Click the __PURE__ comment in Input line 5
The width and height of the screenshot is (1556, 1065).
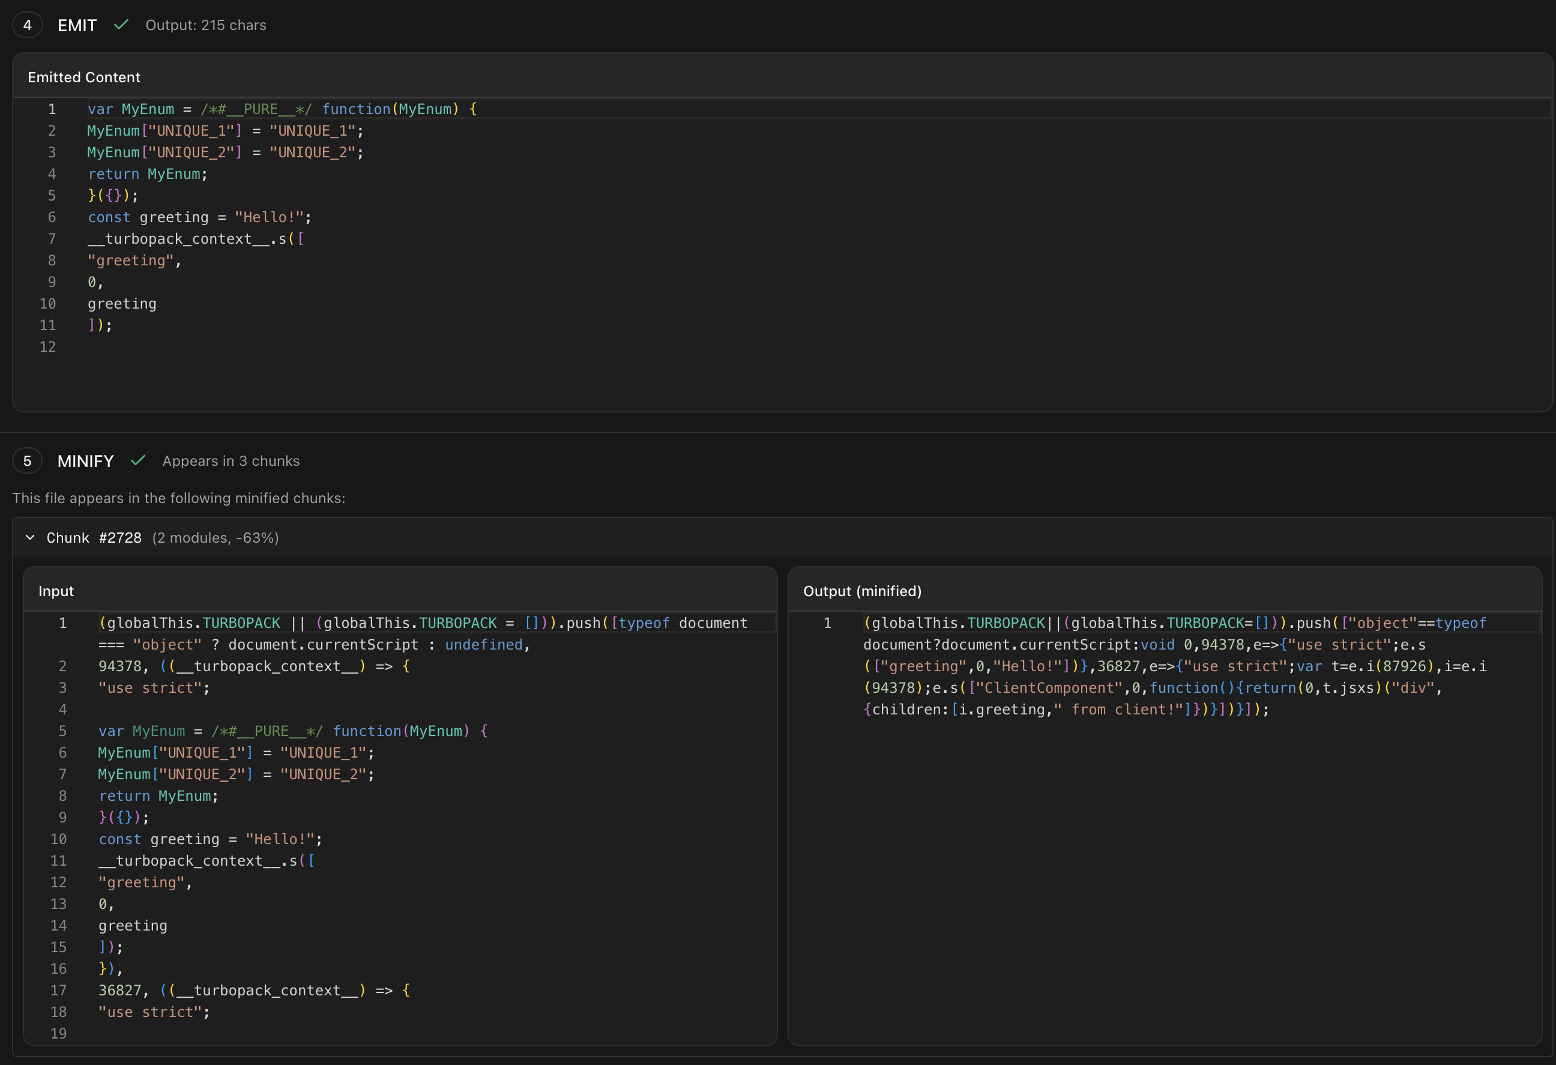[267, 731]
